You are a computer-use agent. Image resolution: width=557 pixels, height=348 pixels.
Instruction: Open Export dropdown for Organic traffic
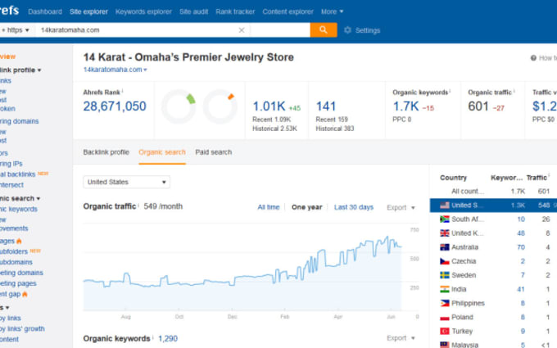pyautogui.click(x=401, y=207)
